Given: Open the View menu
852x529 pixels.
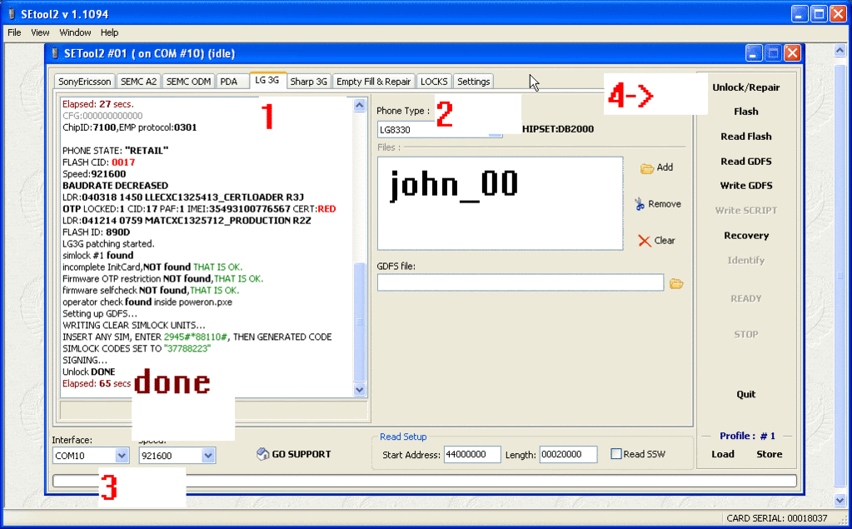Looking at the screenshot, I should pos(40,32).
